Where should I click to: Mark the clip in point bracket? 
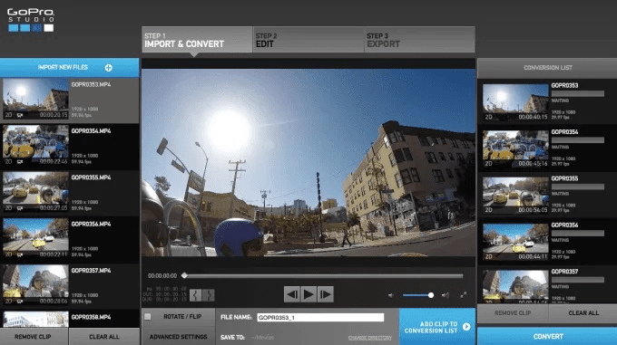pos(196,295)
